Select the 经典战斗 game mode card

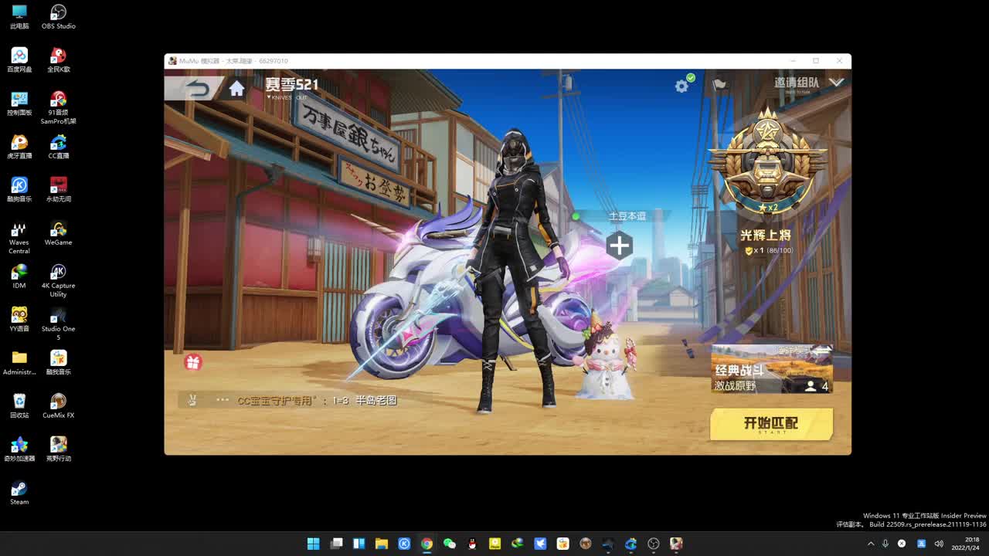[x=772, y=369]
